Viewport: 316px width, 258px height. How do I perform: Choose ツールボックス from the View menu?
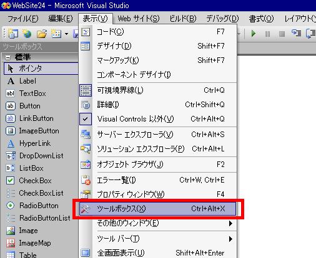point(158,209)
